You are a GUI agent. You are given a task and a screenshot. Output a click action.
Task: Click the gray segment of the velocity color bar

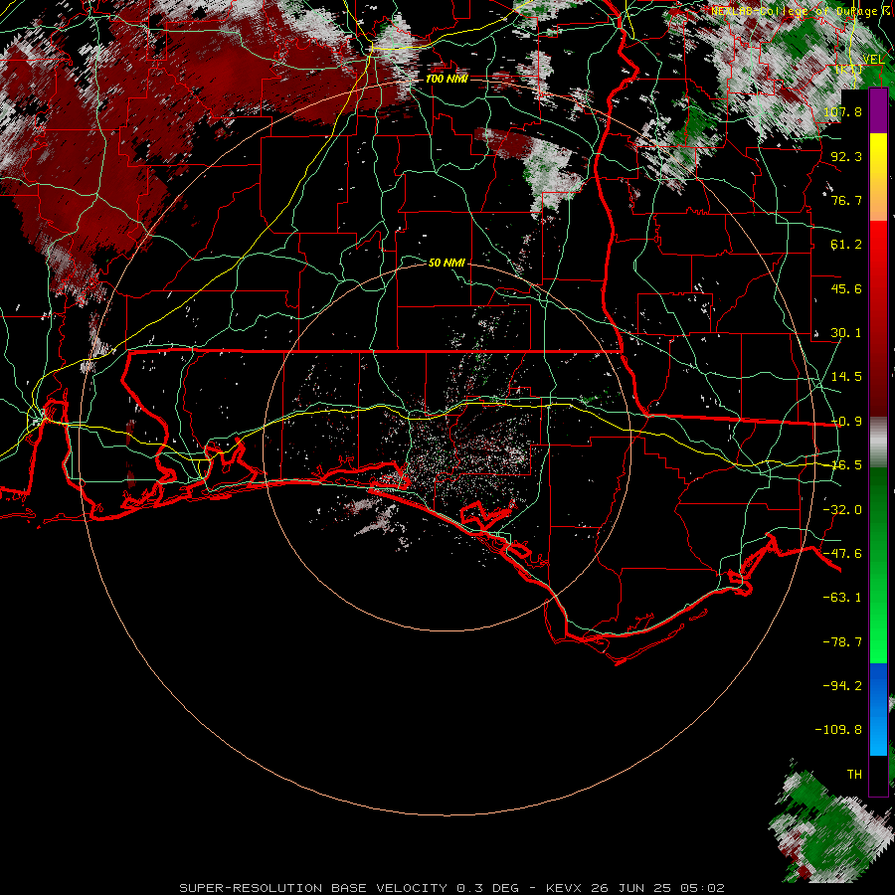coord(878,443)
